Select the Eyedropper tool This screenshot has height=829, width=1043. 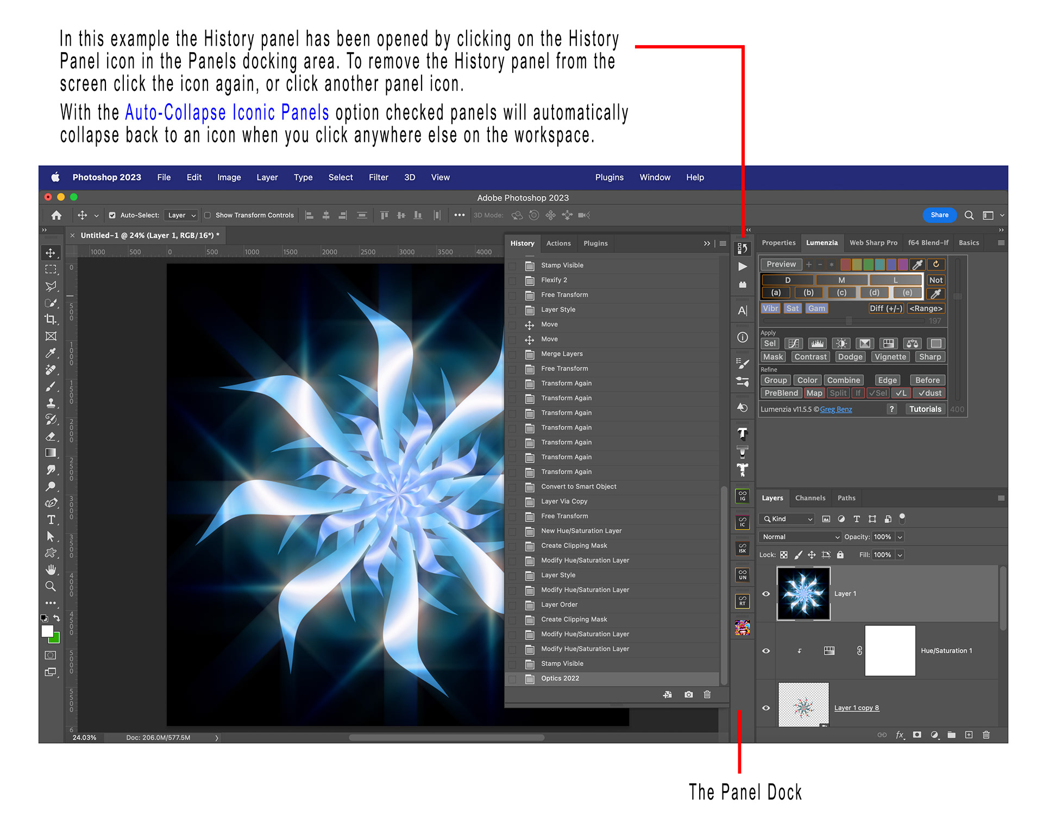51,353
